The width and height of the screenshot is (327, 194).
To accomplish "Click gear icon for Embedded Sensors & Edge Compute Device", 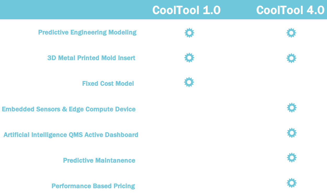I will (x=292, y=107).
